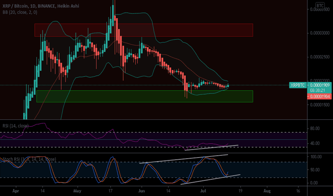This screenshot has height=196, width=333.
Task: Click the 0.00002500 price axis label
Action: coord(320,57)
